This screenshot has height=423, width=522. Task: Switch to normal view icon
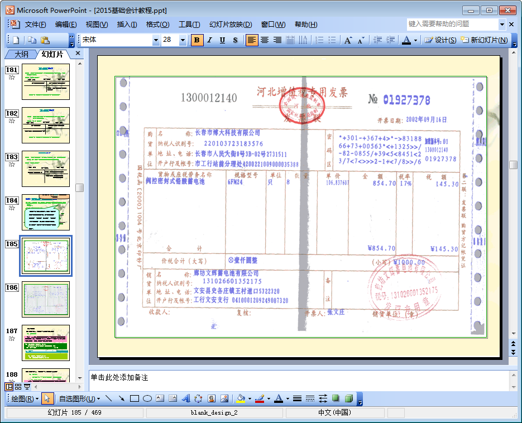tap(9, 387)
